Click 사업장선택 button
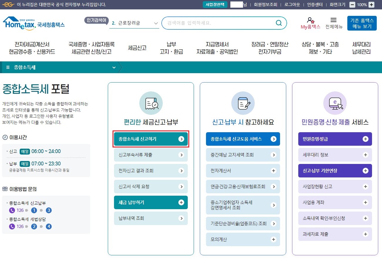 point(215,5)
